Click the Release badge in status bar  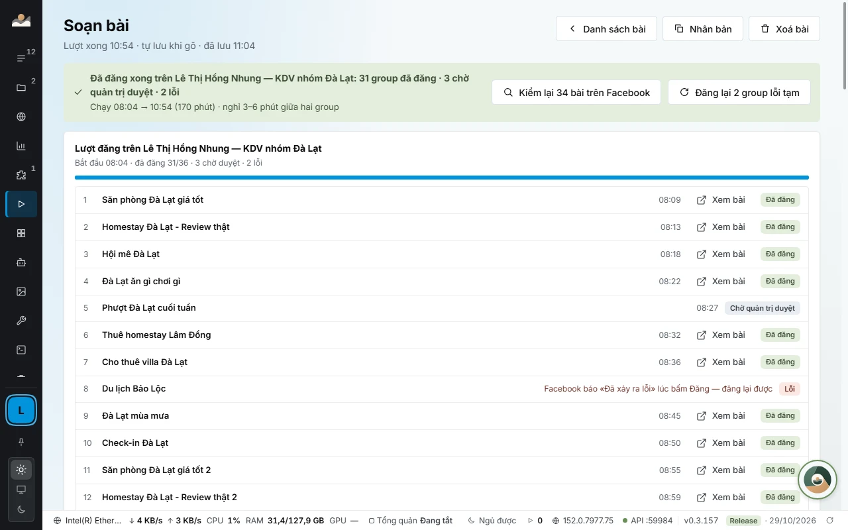(743, 521)
